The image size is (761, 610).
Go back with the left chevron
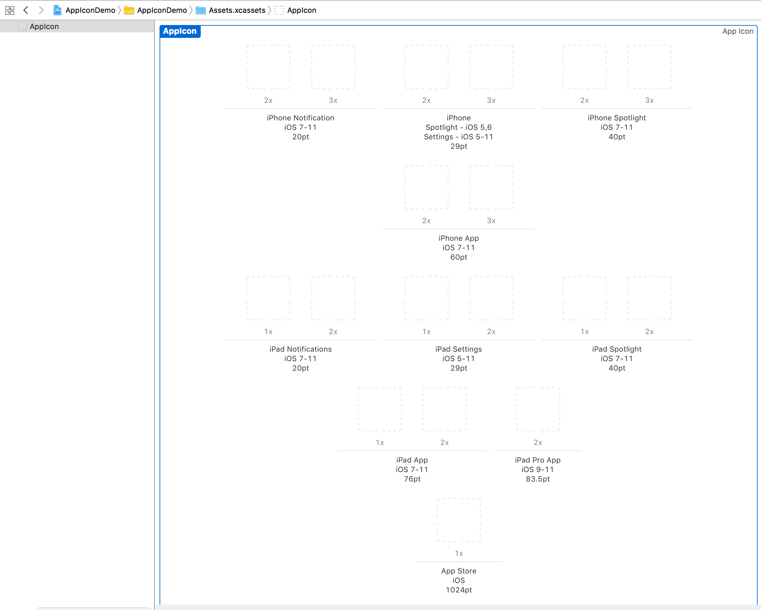click(26, 10)
